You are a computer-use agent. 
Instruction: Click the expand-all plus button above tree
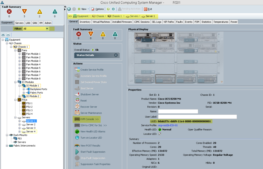3,35
